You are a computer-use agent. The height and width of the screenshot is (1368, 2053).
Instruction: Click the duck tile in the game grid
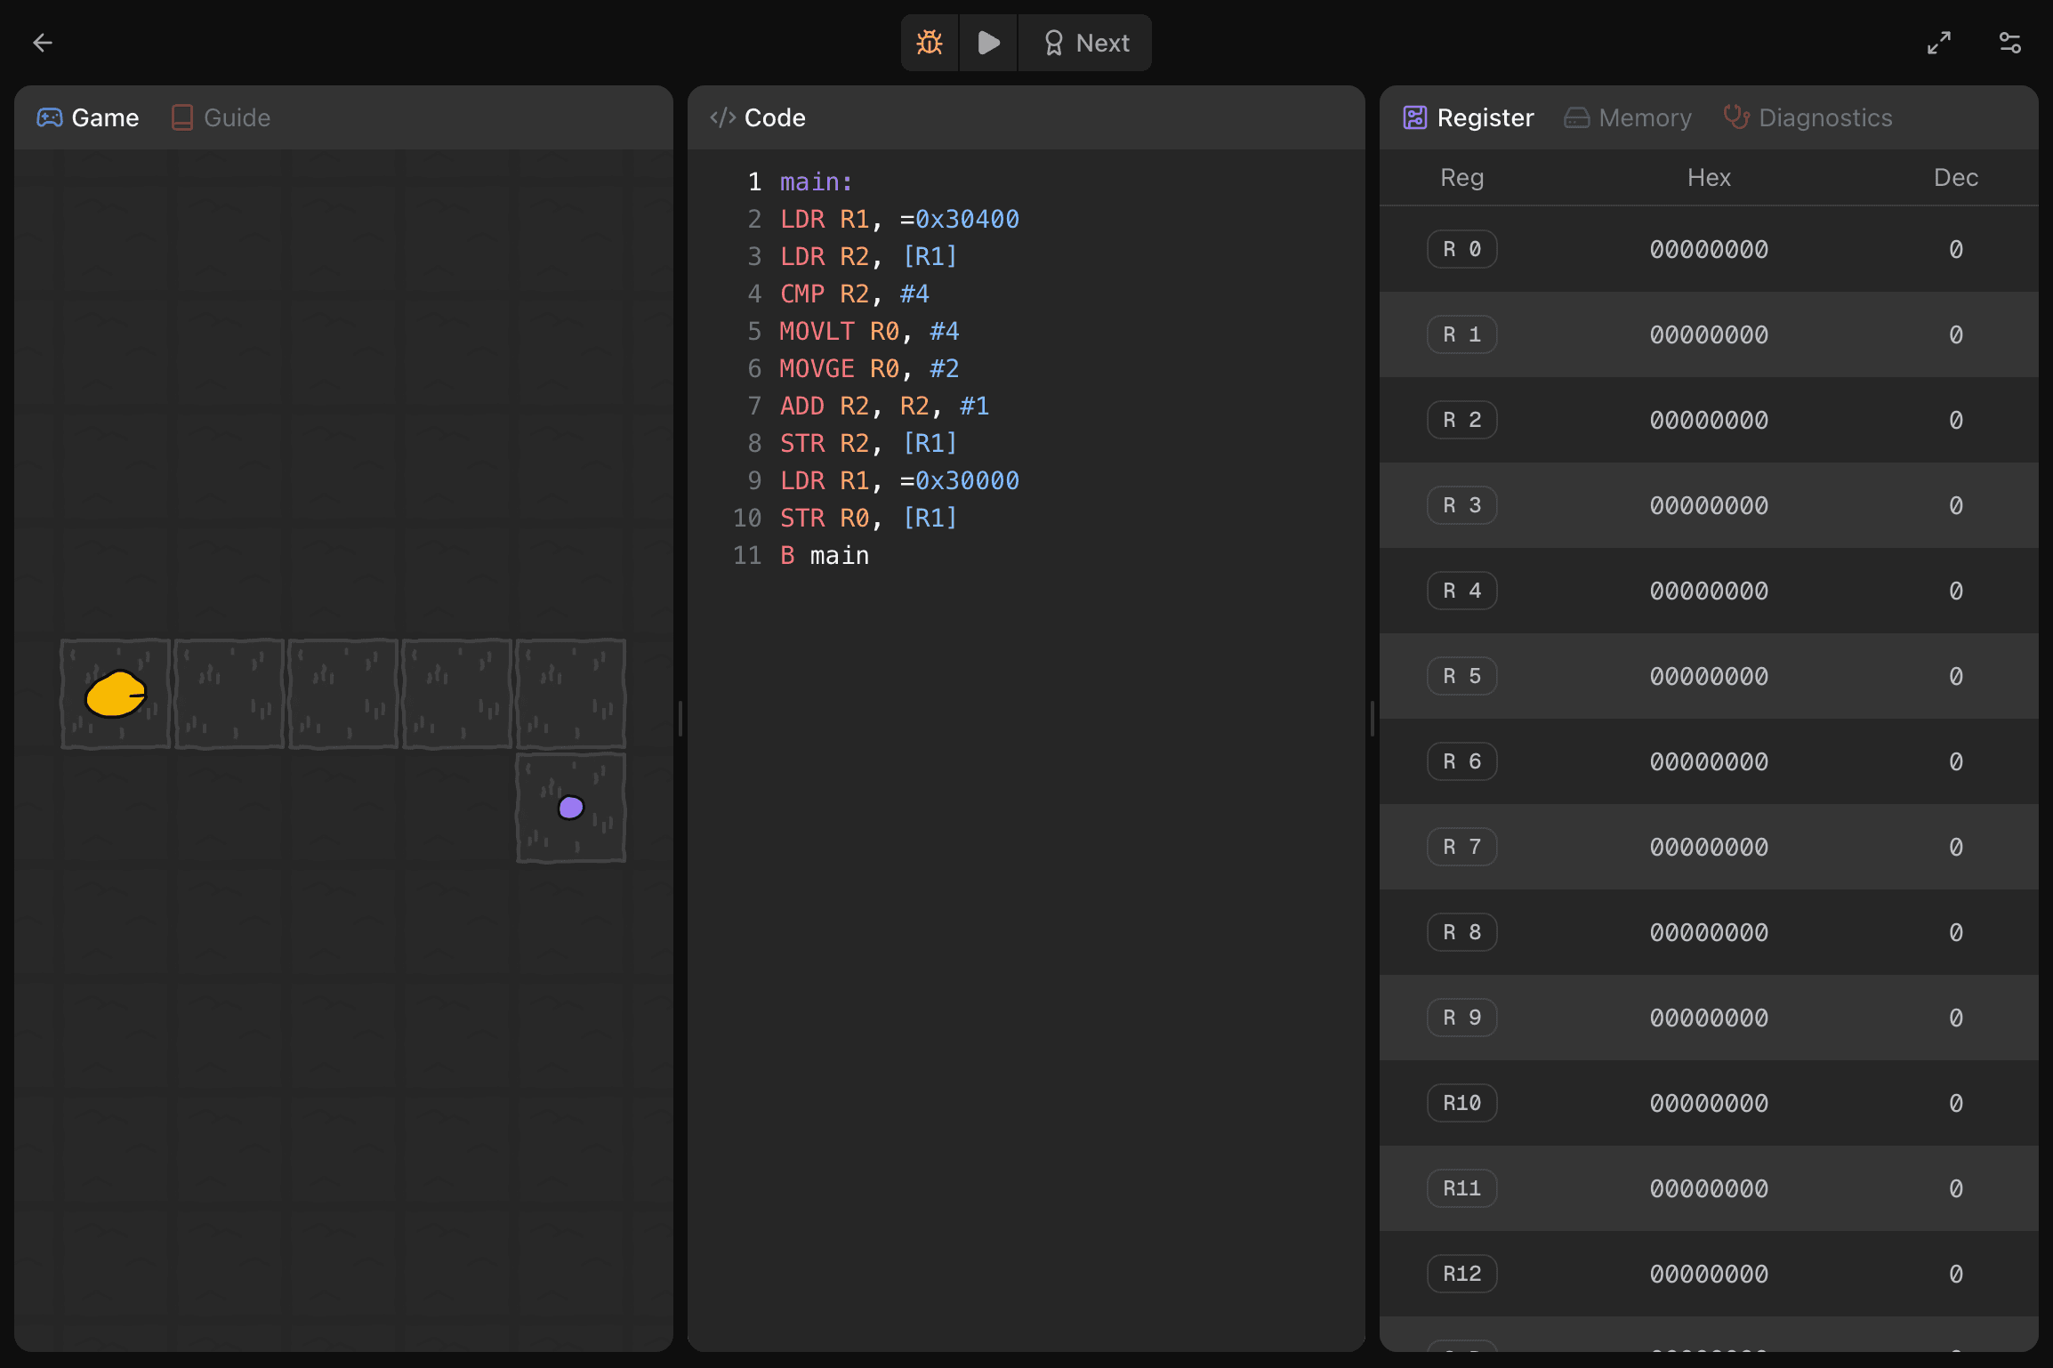click(x=115, y=694)
